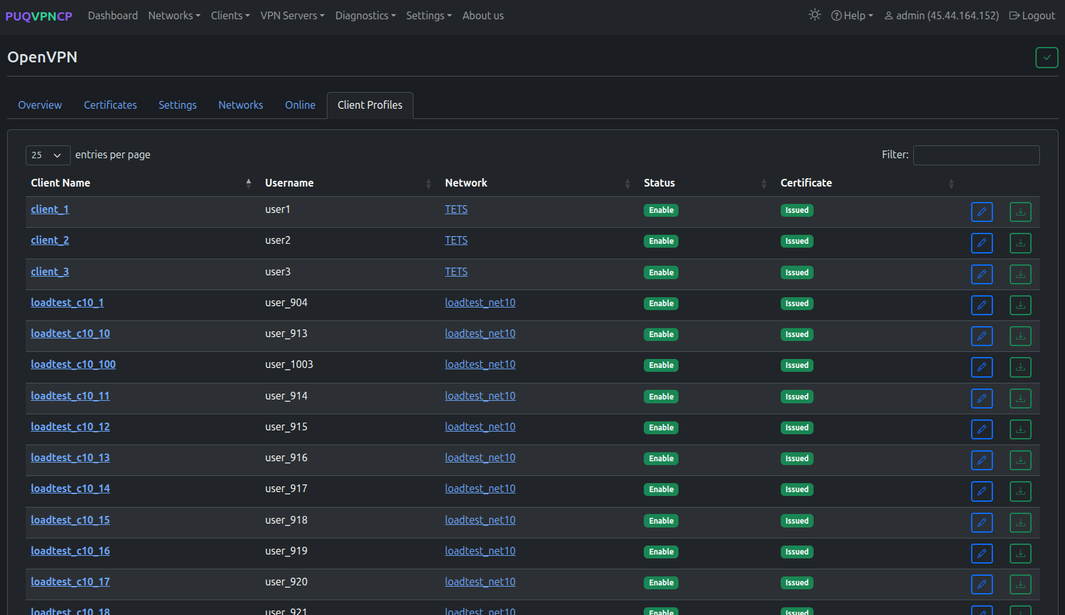Open admin account link
Viewport: 1065px width, 615px height.
(x=942, y=15)
